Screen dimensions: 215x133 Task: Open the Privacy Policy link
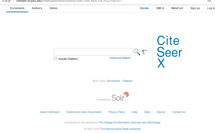[117, 112]
